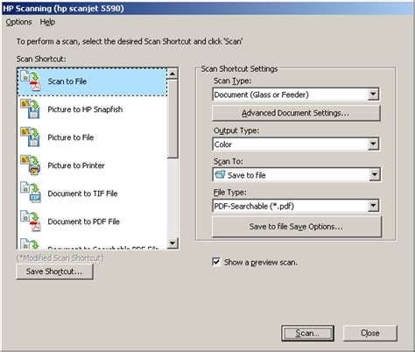Image resolution: width=415 pixels, height=352 pixels.
Task: Click the folder icon in Scan To field
Action: point(220,174)
